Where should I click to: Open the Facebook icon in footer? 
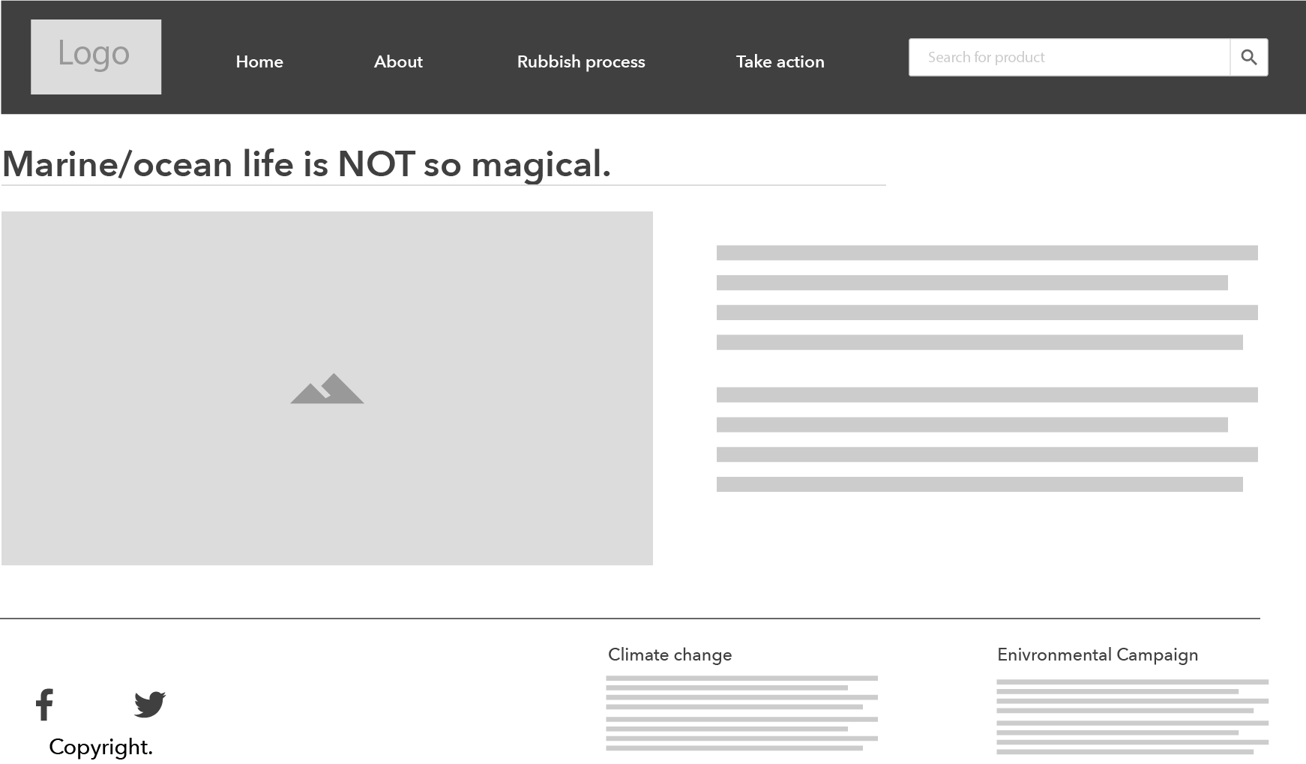point(45,705)
